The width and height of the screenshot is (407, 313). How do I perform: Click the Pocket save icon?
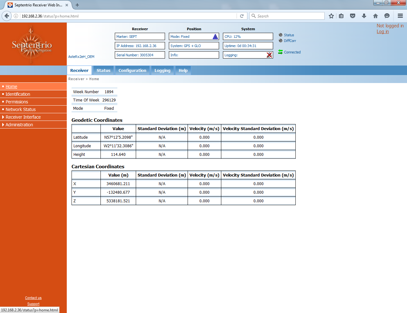[353, 16]
